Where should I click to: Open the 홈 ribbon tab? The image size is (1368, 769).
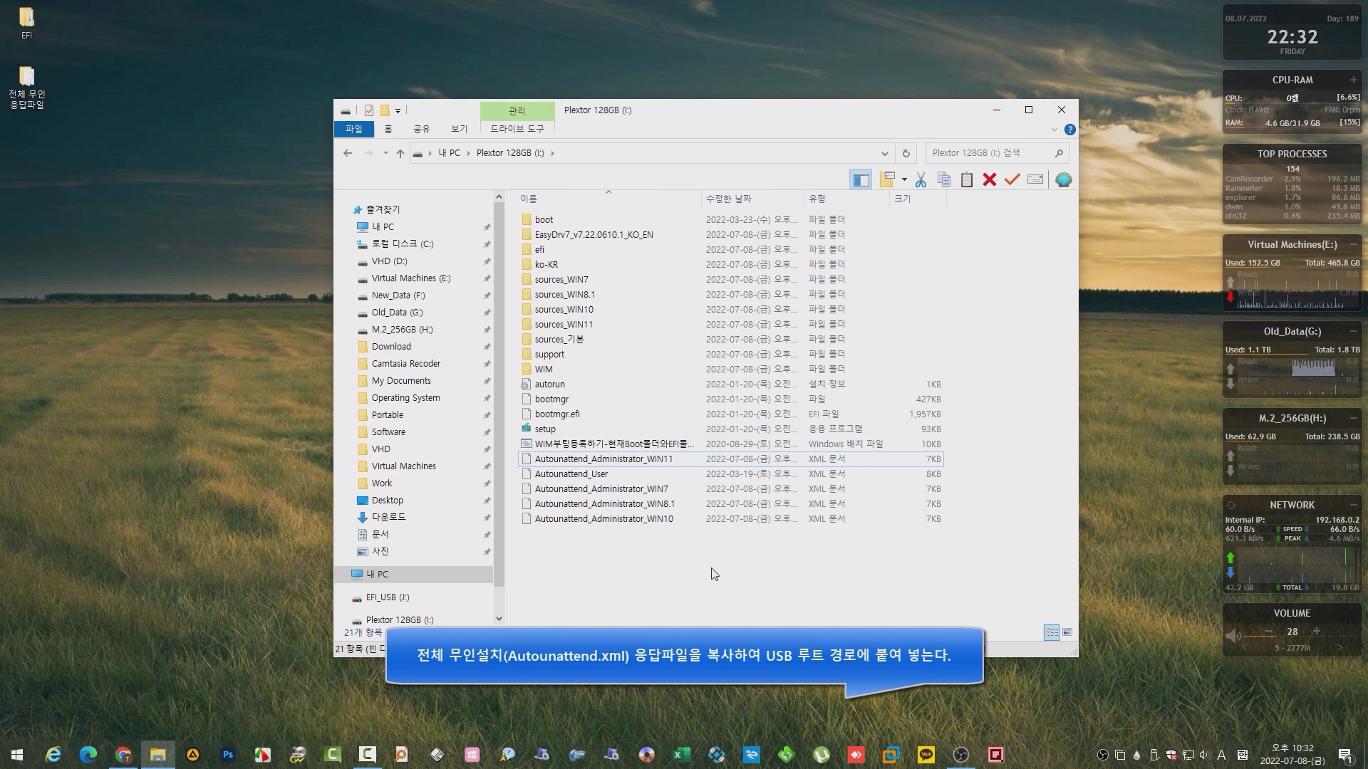[x=388, y=129]
